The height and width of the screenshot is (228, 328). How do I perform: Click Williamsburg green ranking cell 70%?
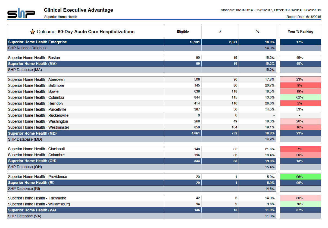(300, 204)
